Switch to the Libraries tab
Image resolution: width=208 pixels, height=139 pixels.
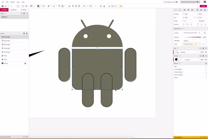[x=13, y=10]
